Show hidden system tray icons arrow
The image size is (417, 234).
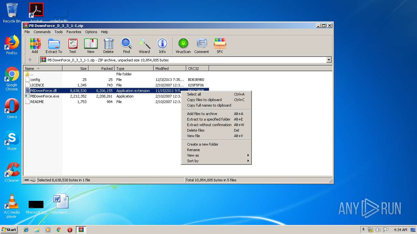coord(363,229)
